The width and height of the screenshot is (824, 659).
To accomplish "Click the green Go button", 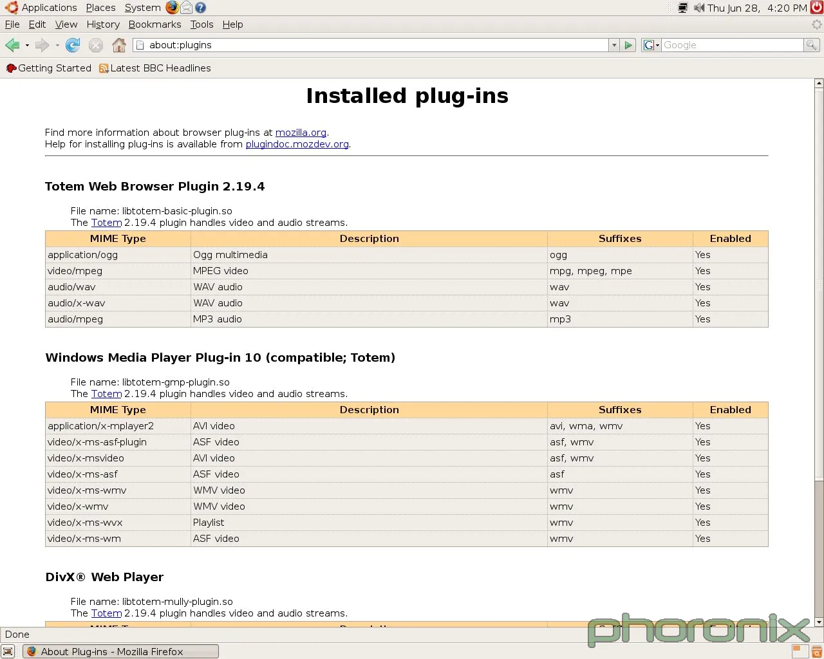I will pos(629,45).
